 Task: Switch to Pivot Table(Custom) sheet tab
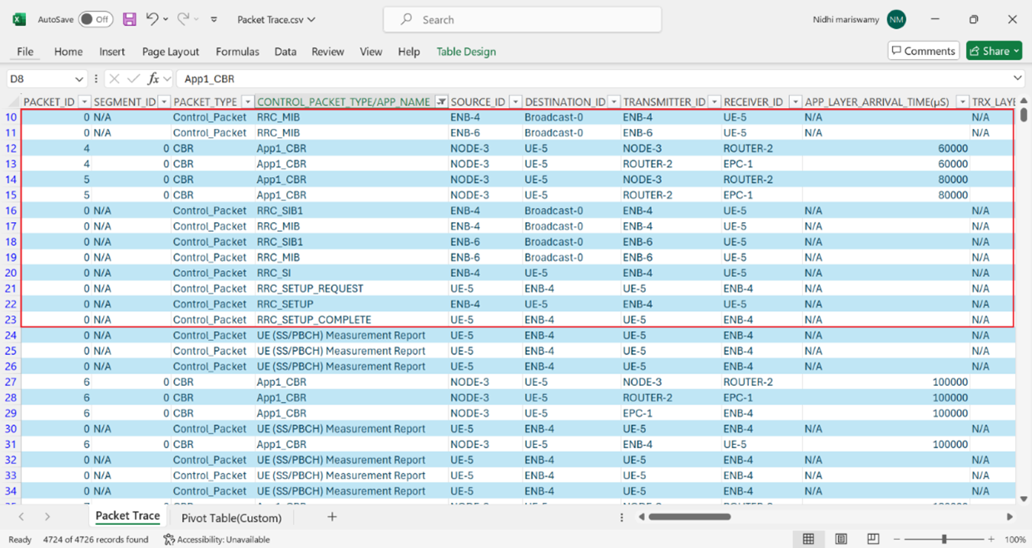[231, 517]
